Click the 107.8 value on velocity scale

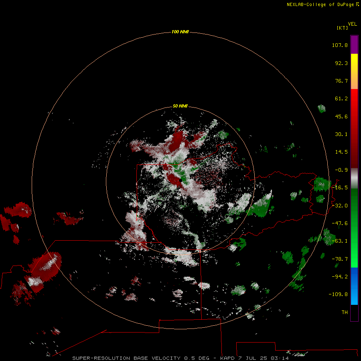point(340,45)
